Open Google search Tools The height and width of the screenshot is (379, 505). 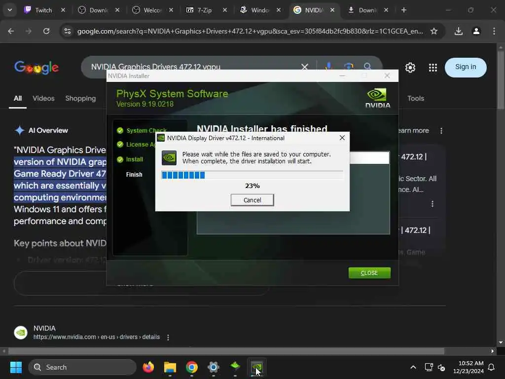tap(415, 98)
